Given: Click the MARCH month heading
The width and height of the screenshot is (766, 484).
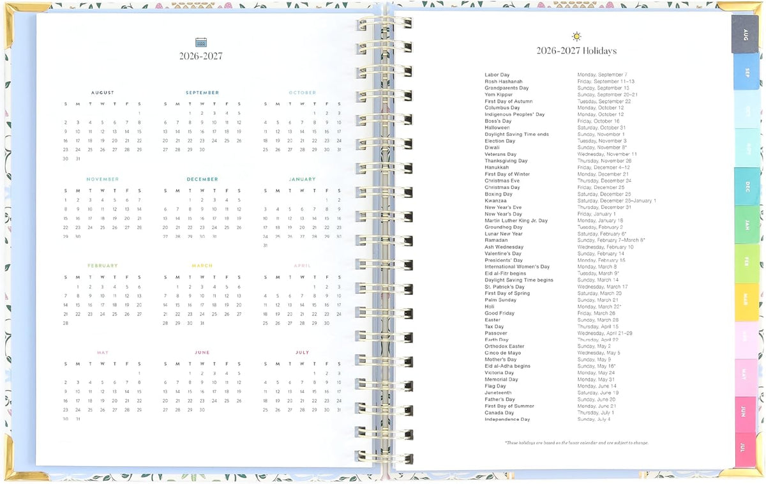Looking at the screenshot, I should point(202,266).
